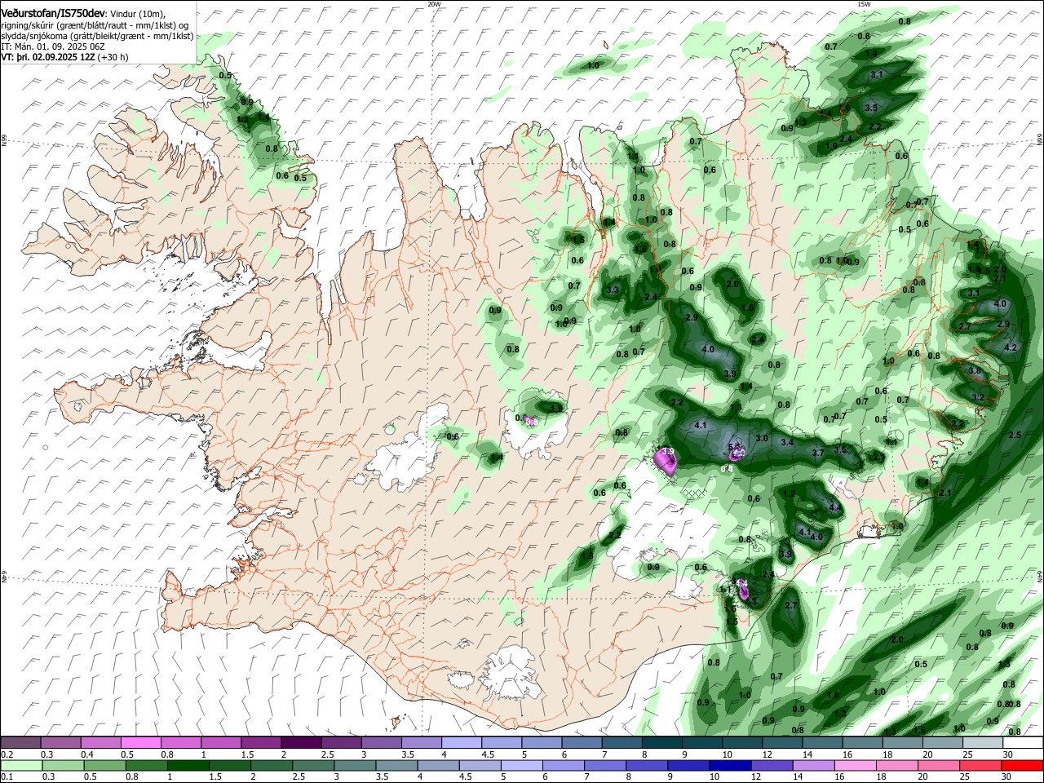Click the '3.4' precipitation value on the map
This screenshot has width=1044, height=783.
787,442
